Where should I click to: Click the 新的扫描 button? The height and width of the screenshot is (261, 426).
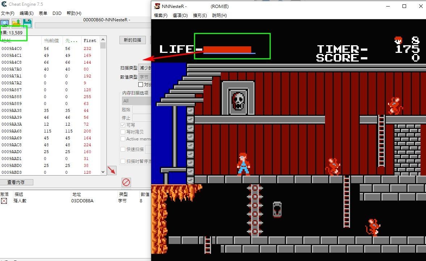click(132, 40)
